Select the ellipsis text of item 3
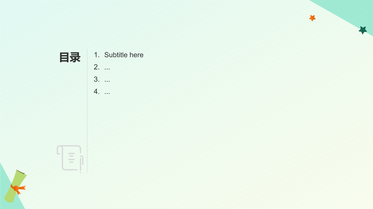 click(107, 80)
